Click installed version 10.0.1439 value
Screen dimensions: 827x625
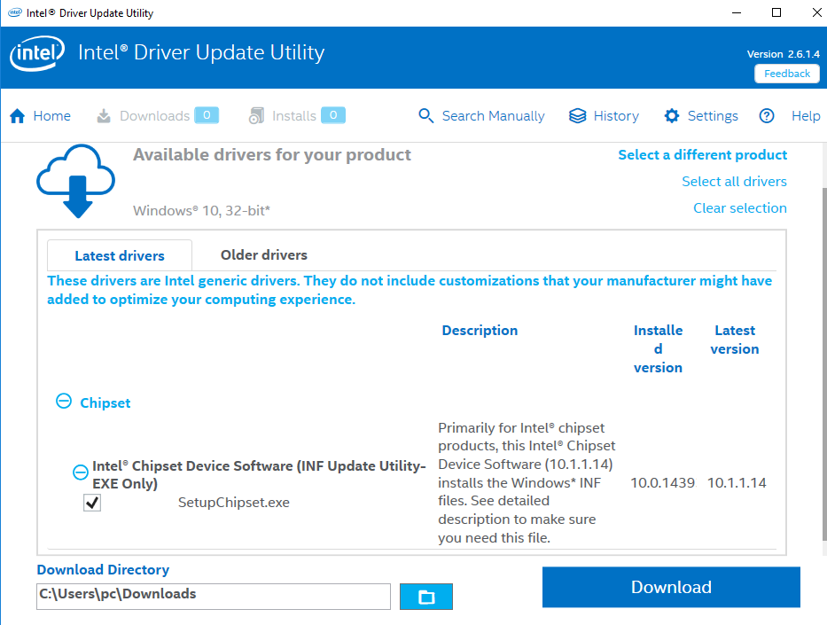662,482
